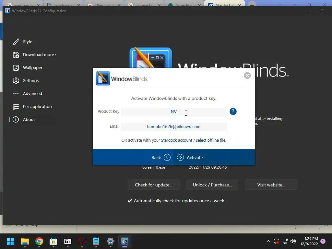The width and height of the screenshot is (332, 249).
Task: Click the Product Key input field
Action: tap(174, 112)
